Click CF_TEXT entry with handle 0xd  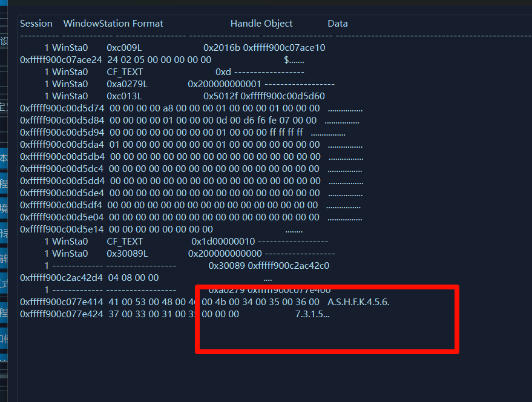pos(125,72)
